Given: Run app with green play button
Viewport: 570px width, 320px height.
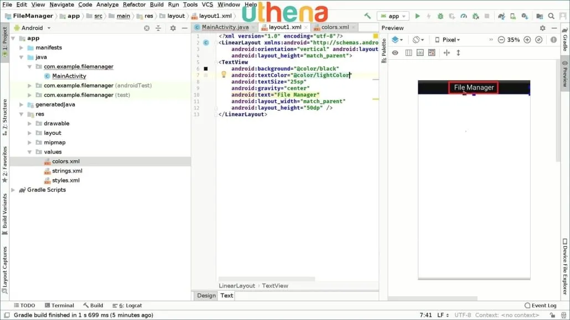Looking at the screenshot, I should [x=417, y=16].
